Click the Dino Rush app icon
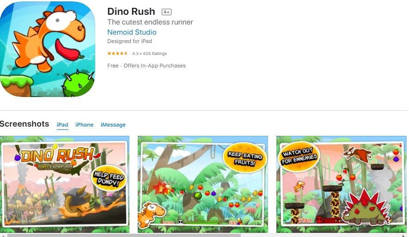The height and width of the screenshot is (237, 409). [x=48, y=49]
